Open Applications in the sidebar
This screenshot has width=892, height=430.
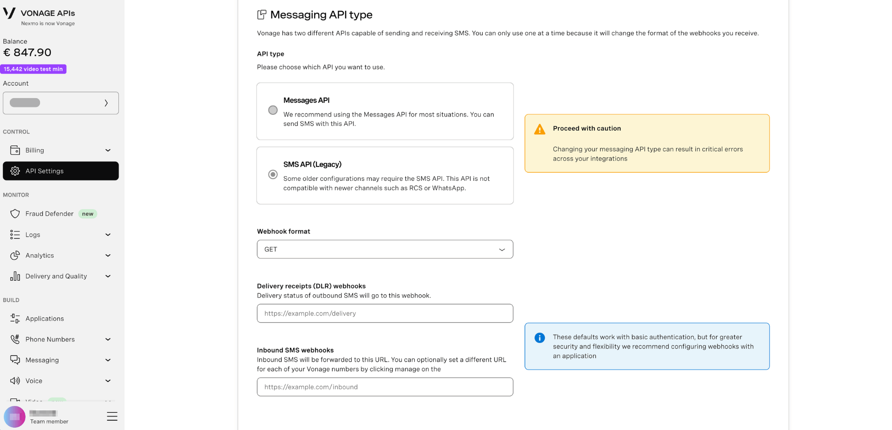pos(60,318)
